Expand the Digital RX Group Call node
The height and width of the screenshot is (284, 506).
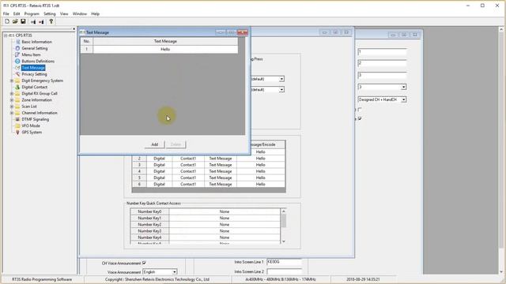[12, 93]
